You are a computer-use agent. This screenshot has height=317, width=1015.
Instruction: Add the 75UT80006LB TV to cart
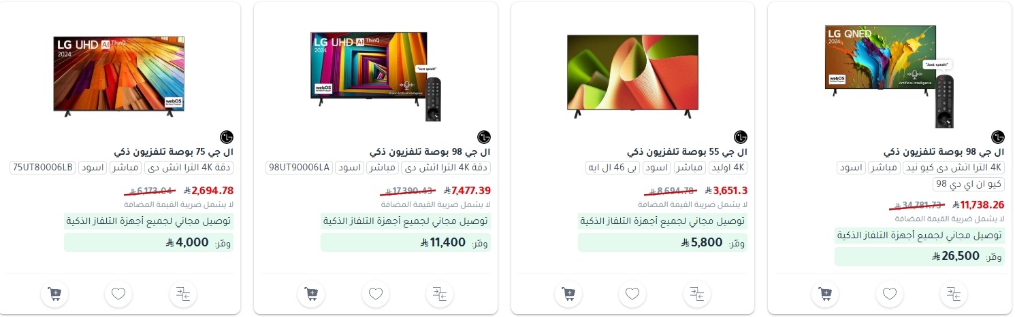point(55,294)
